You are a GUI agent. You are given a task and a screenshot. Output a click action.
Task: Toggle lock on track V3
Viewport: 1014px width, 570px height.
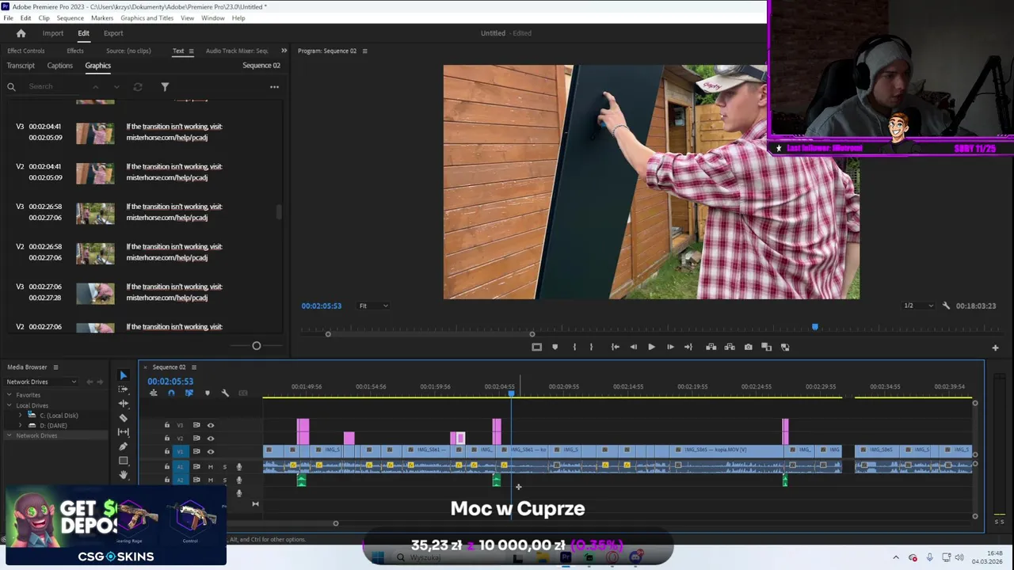click(166, 425)
